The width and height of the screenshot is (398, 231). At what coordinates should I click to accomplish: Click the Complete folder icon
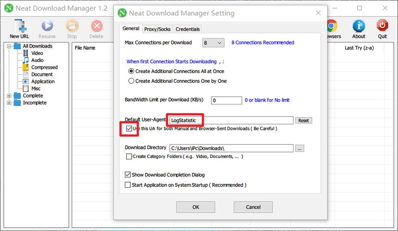(x=17, y=96)
